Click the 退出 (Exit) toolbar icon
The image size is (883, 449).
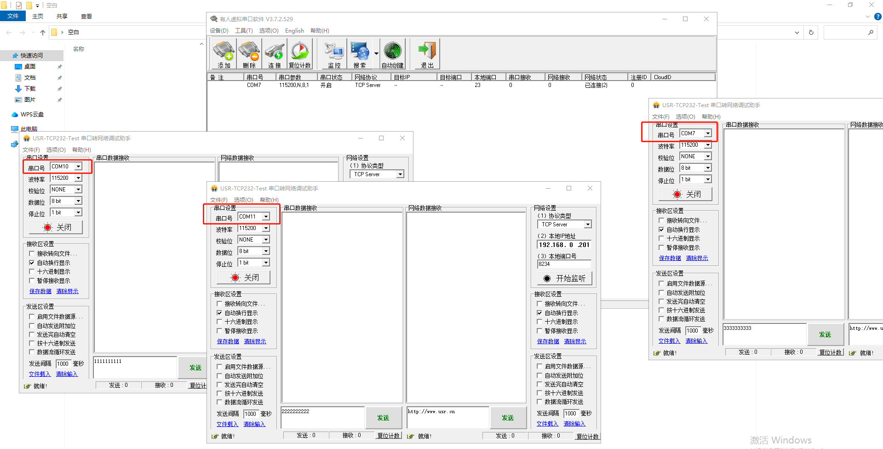click(427, 54)
